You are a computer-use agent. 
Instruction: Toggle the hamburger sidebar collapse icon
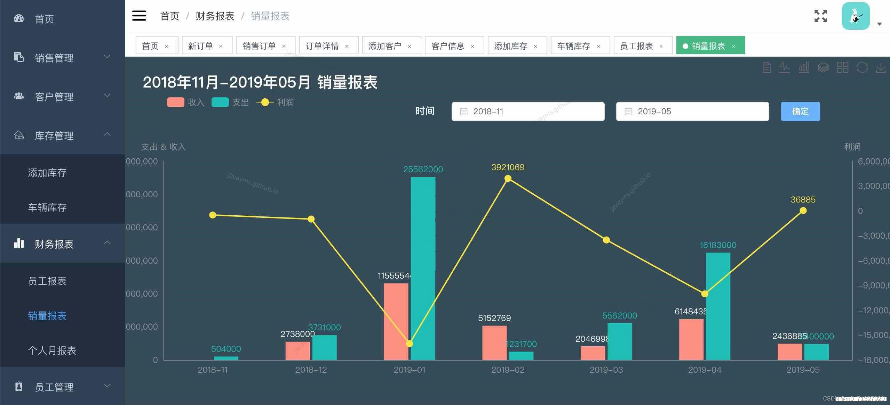click(x=139, y=16)
